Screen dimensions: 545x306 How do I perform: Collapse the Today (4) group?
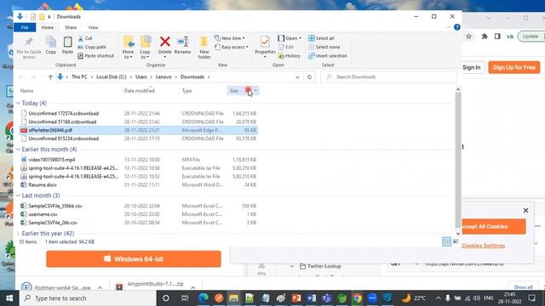click(x=18, y=103)
